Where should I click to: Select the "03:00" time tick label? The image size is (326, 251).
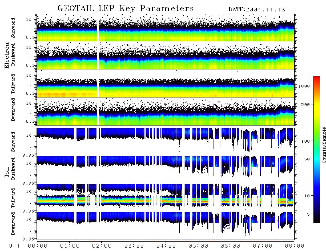[x=134, y=246]
